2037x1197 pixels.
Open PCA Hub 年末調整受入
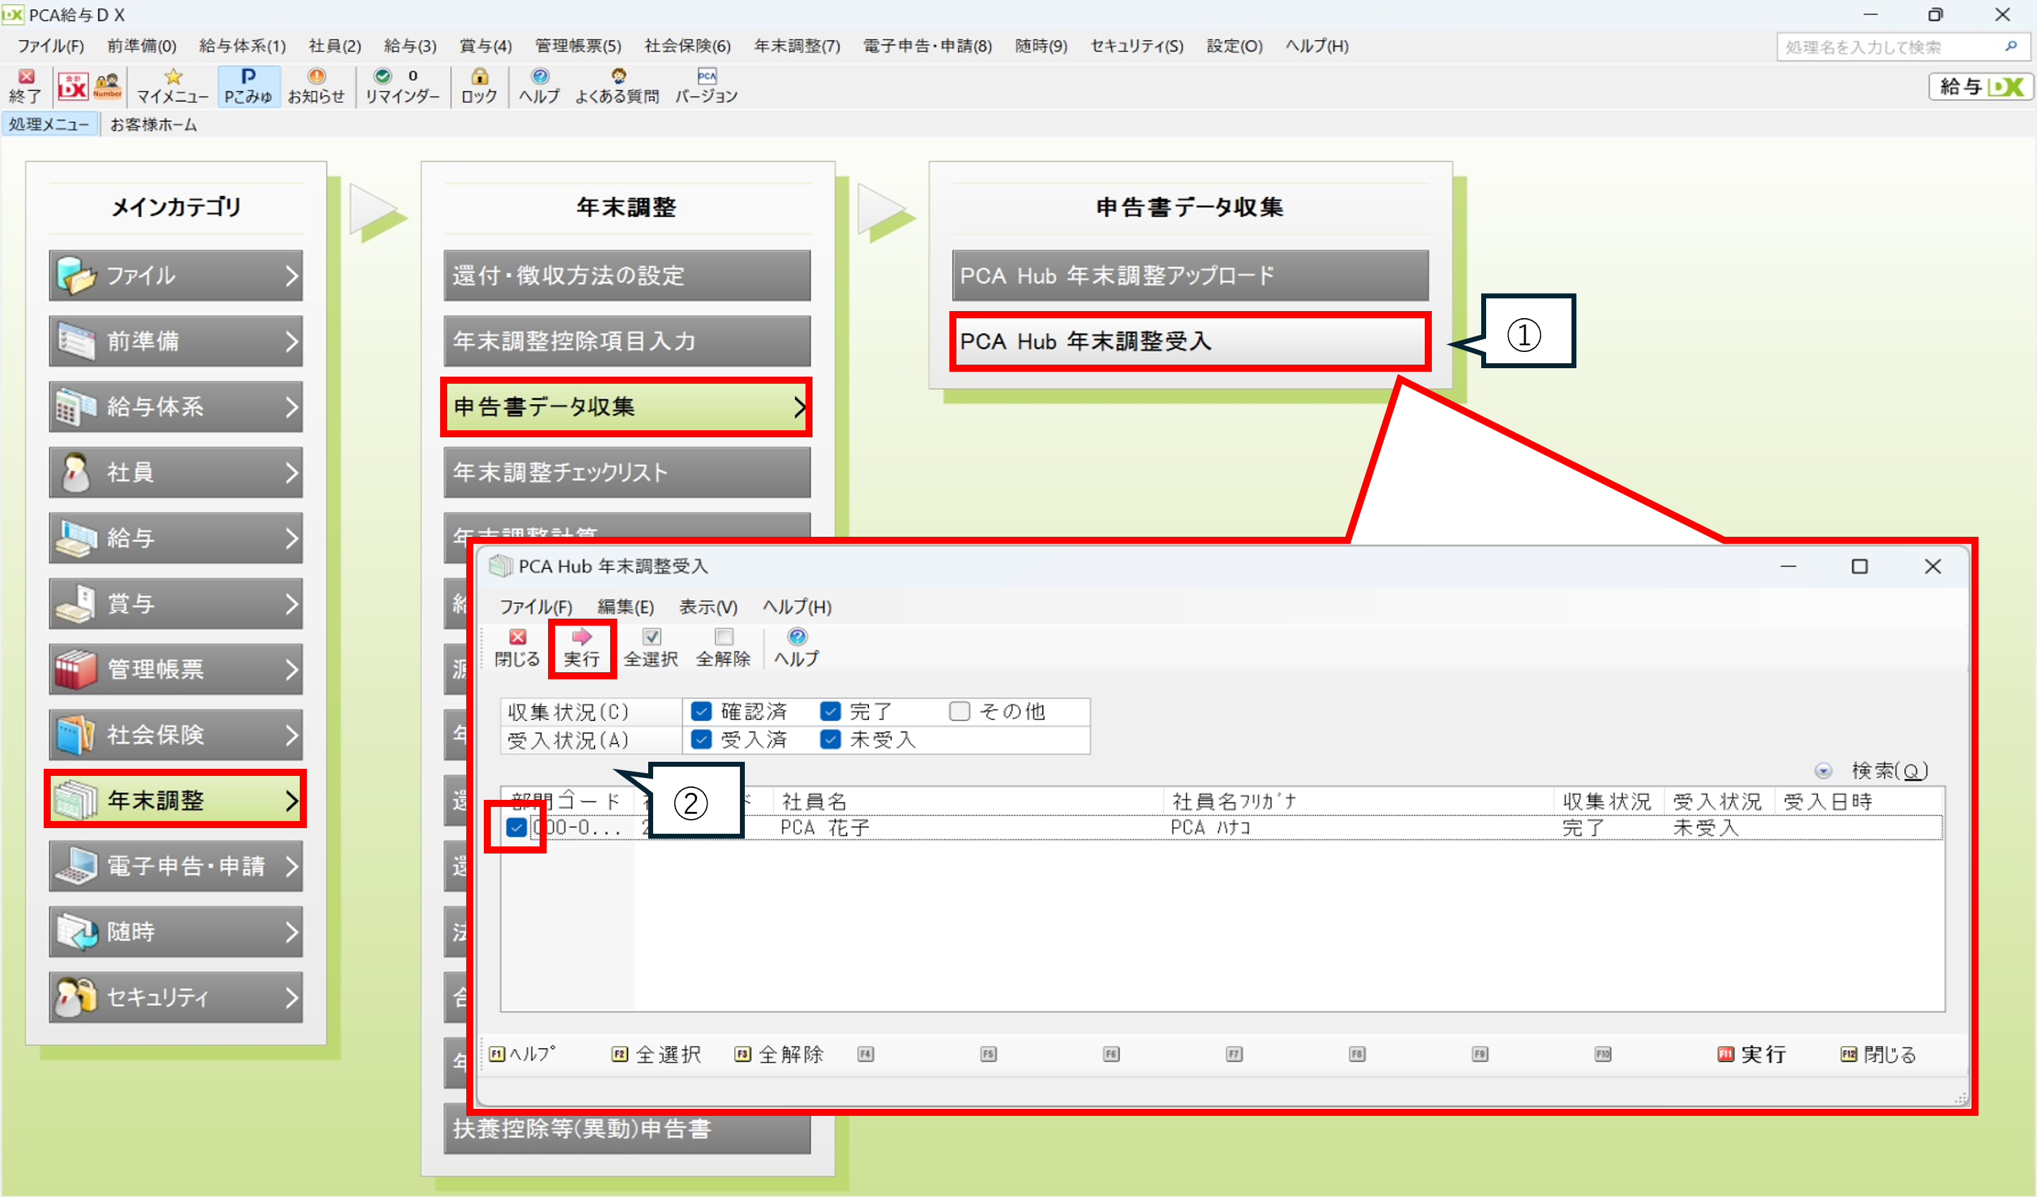1190,341
